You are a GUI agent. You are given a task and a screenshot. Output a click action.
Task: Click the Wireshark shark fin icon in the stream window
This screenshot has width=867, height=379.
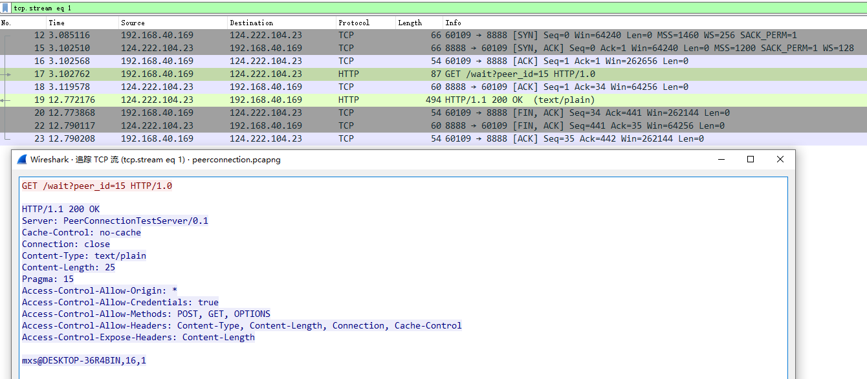[22, 159]
